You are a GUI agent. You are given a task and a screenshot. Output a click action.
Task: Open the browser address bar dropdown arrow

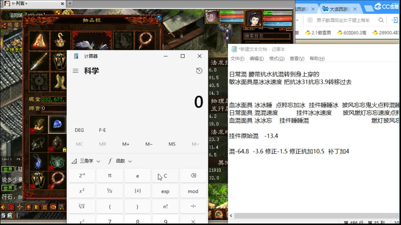click(297, 20)
